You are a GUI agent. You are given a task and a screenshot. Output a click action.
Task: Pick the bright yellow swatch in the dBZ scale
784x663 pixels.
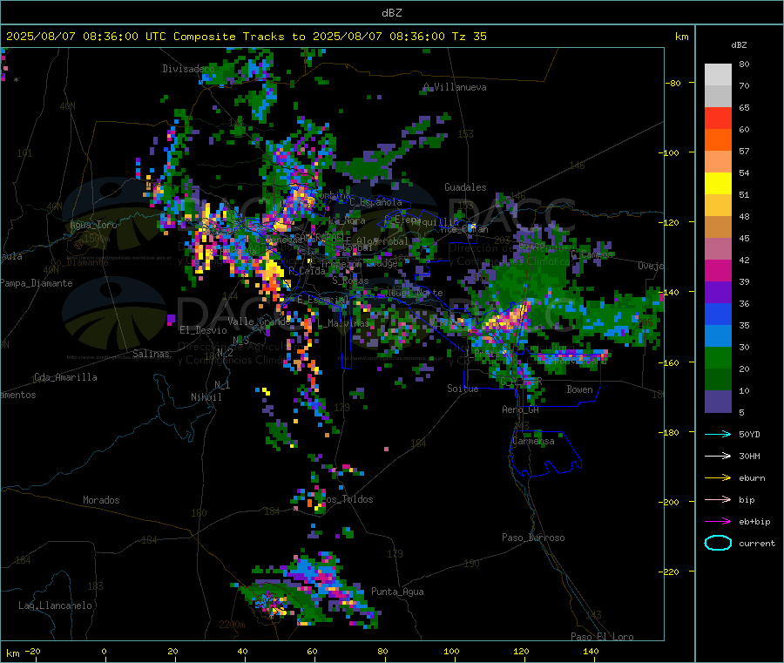coord(718,184)
